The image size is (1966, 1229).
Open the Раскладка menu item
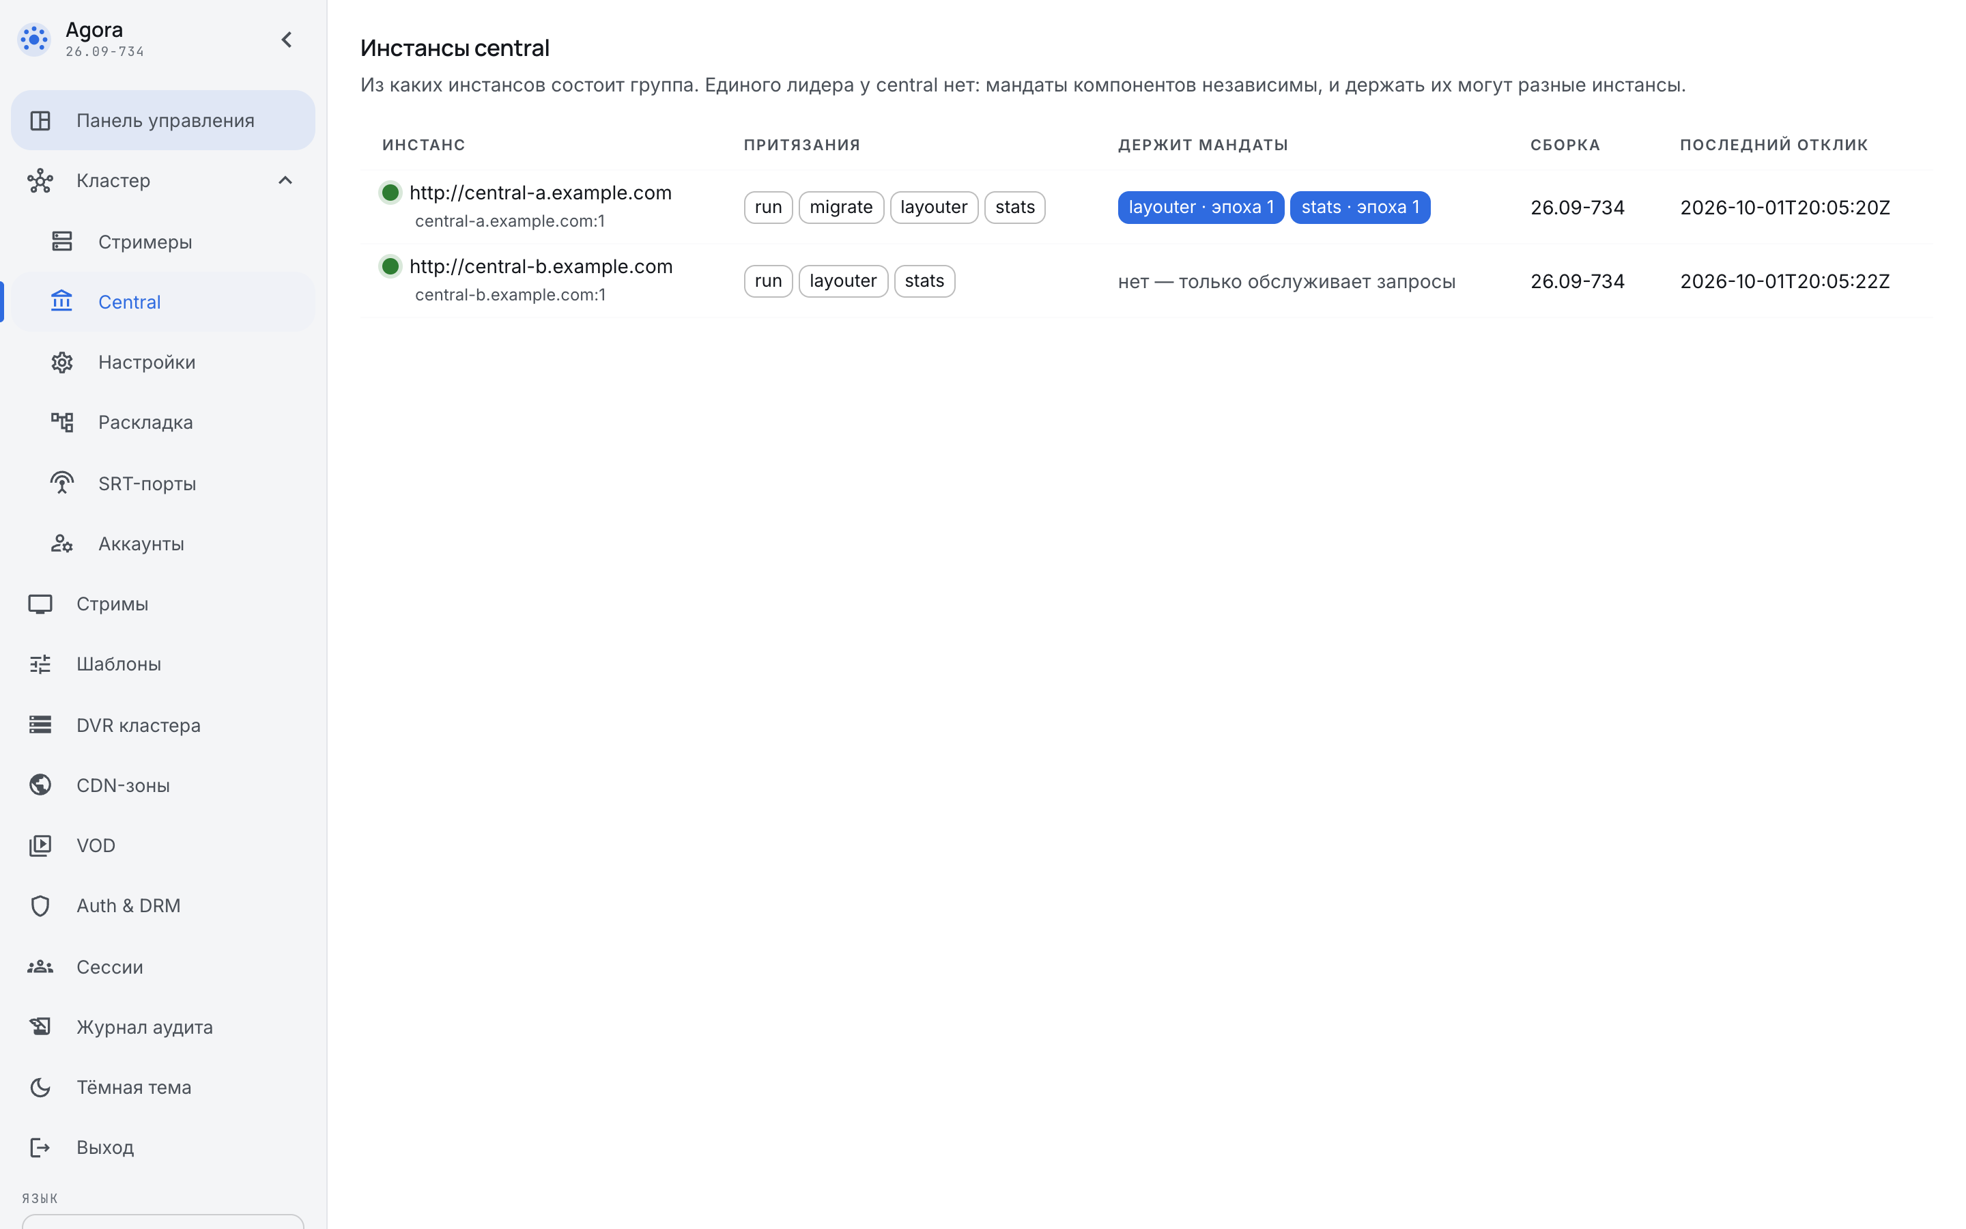point(162,422)
